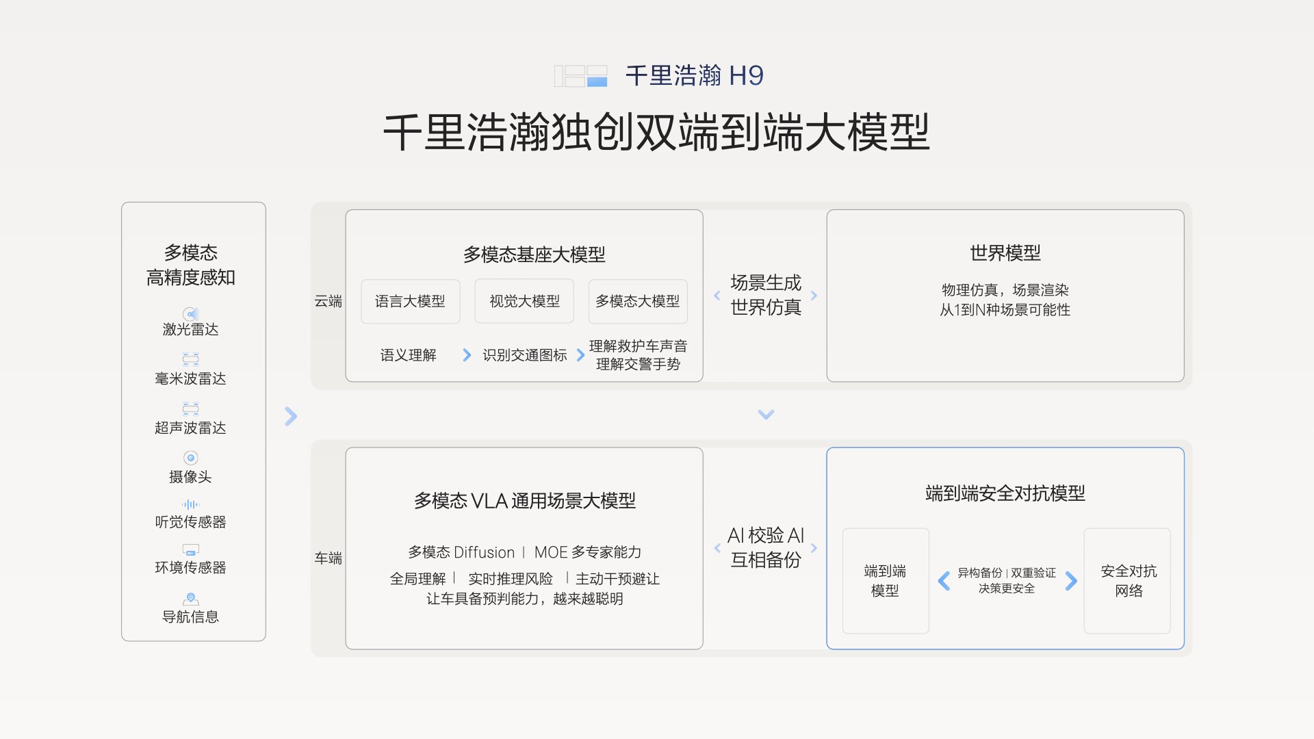Screen dimensions: 1314x739
Task: Click the 云端 row label
Action: tap(328, 301)
